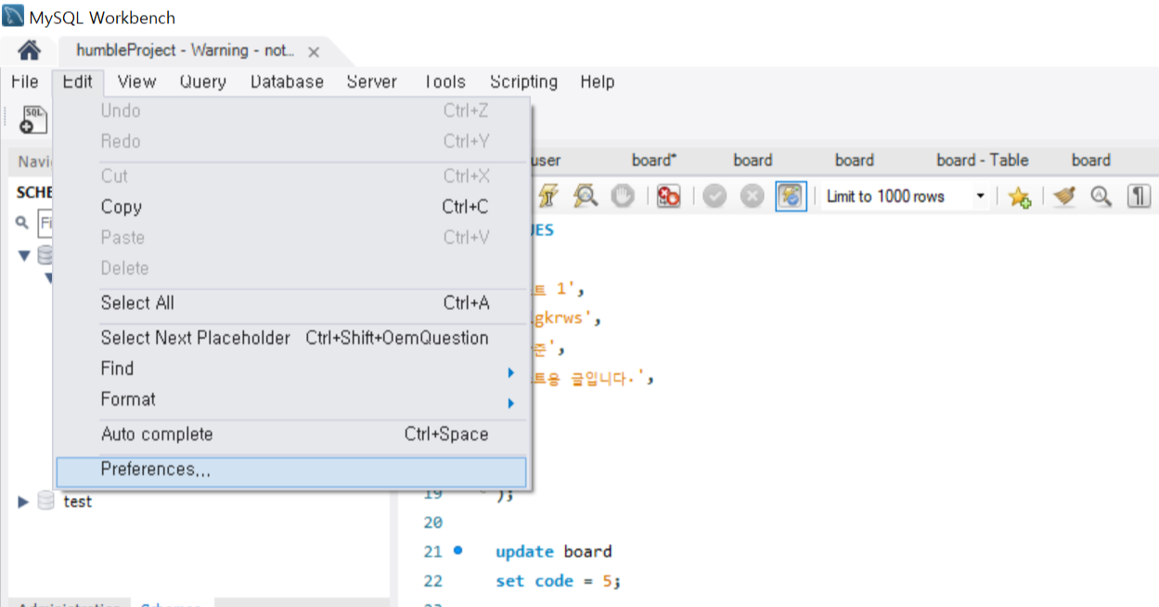Open the home screen tab icon
This screenshot has height=607, width=1159.
click(x=29, y=50)
